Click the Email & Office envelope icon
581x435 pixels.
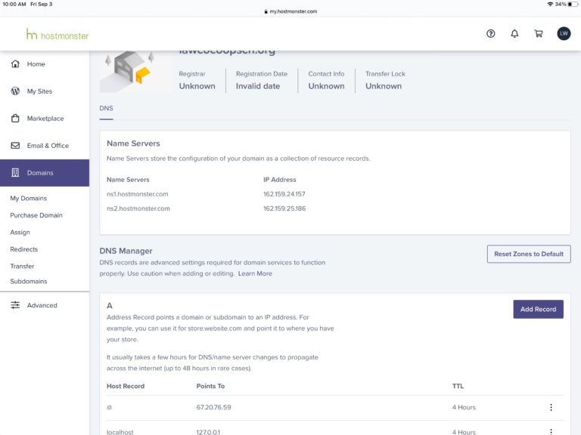(15, 145)
